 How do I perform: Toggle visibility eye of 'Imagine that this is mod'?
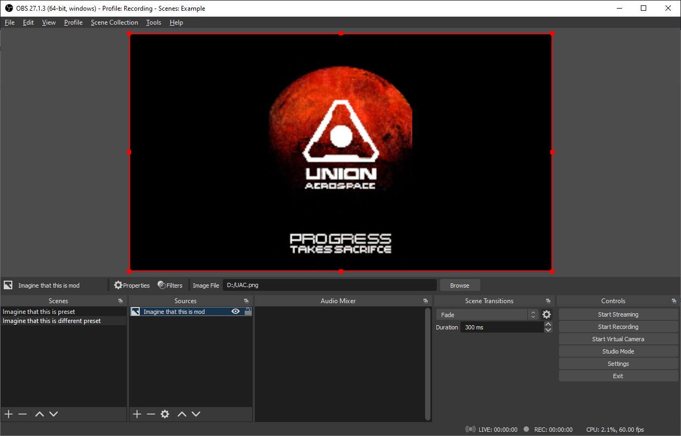pyautogui.click(x=235, y=312)
